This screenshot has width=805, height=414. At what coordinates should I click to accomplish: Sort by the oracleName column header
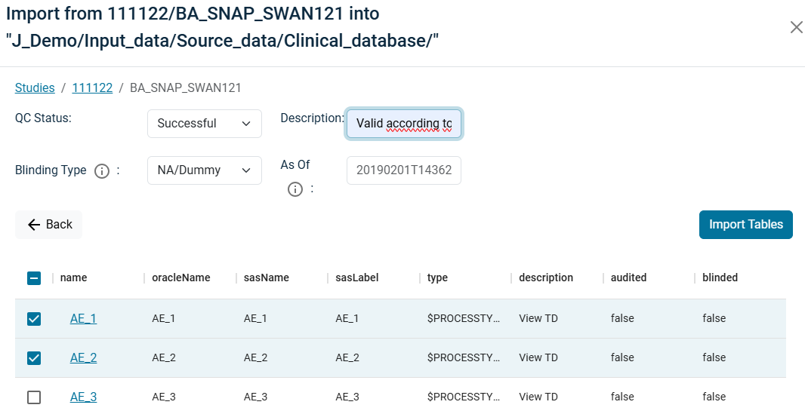tap(181, 278)
